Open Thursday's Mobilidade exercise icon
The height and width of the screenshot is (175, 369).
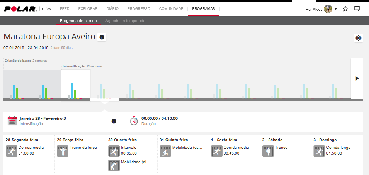[165, 151]
